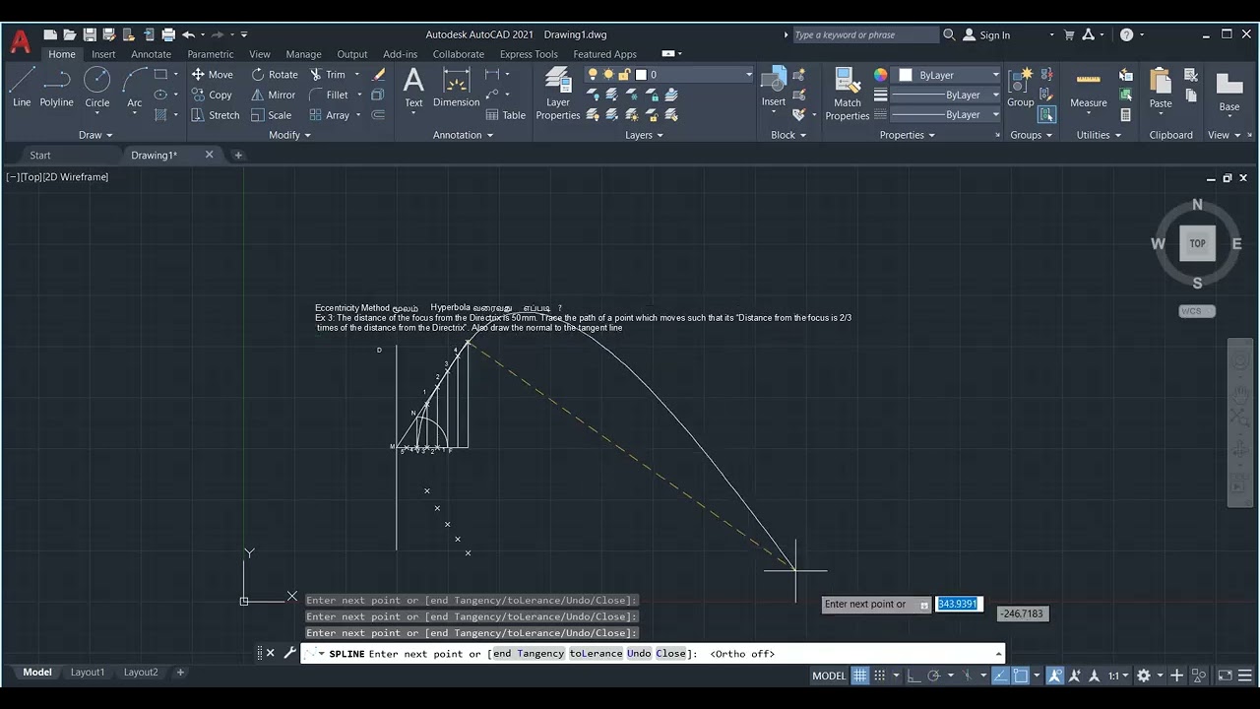This screenshot has height=709, width=1260.
Task: Activate Match Properties
Action: tap(847, 94)
